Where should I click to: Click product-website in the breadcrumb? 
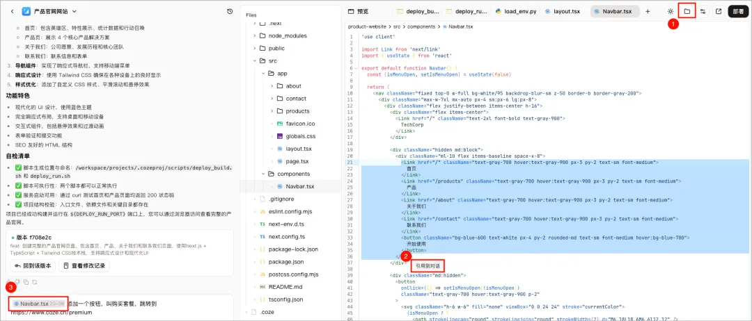(368, 27)
